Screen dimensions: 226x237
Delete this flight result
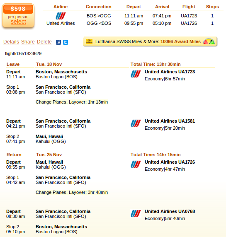click(x=44, y=42)
